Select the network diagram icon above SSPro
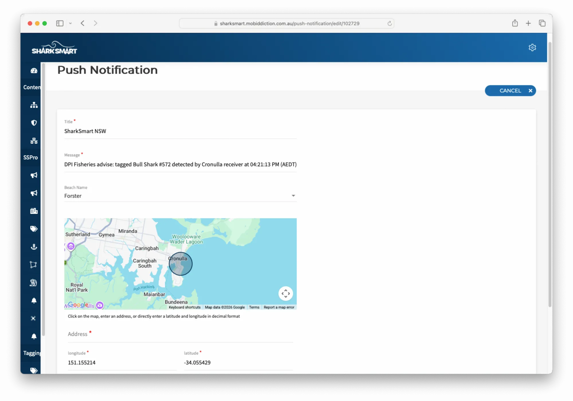 pyautogui.click(x=34, y=141)
